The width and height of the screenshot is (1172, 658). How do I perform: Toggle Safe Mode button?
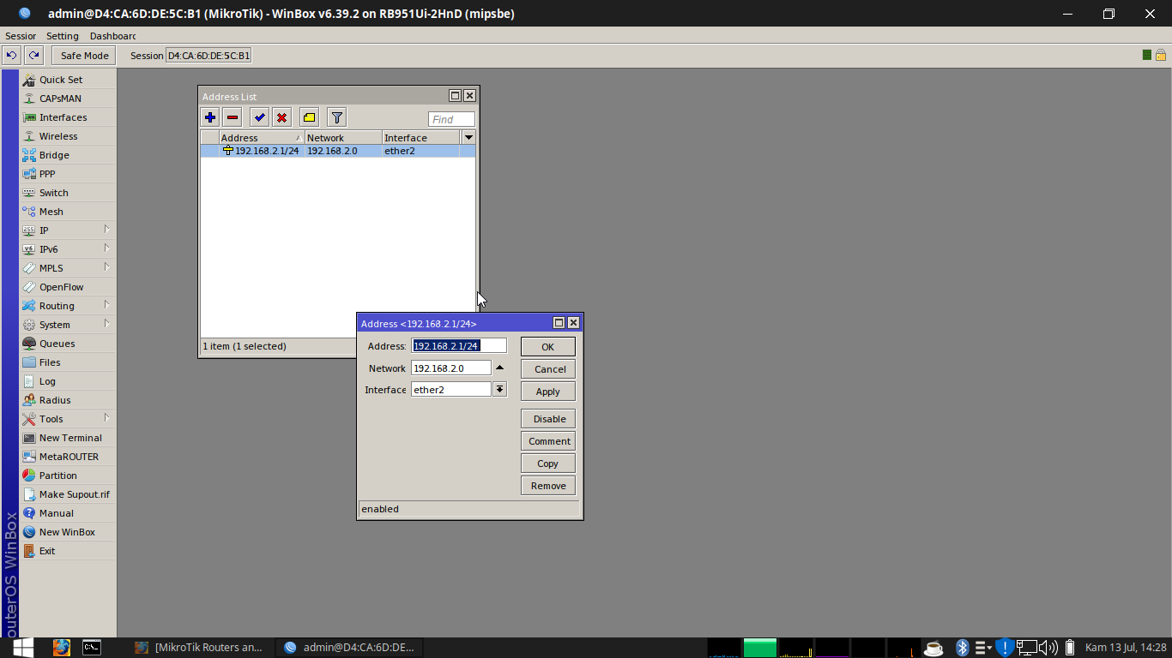(84, 56)
